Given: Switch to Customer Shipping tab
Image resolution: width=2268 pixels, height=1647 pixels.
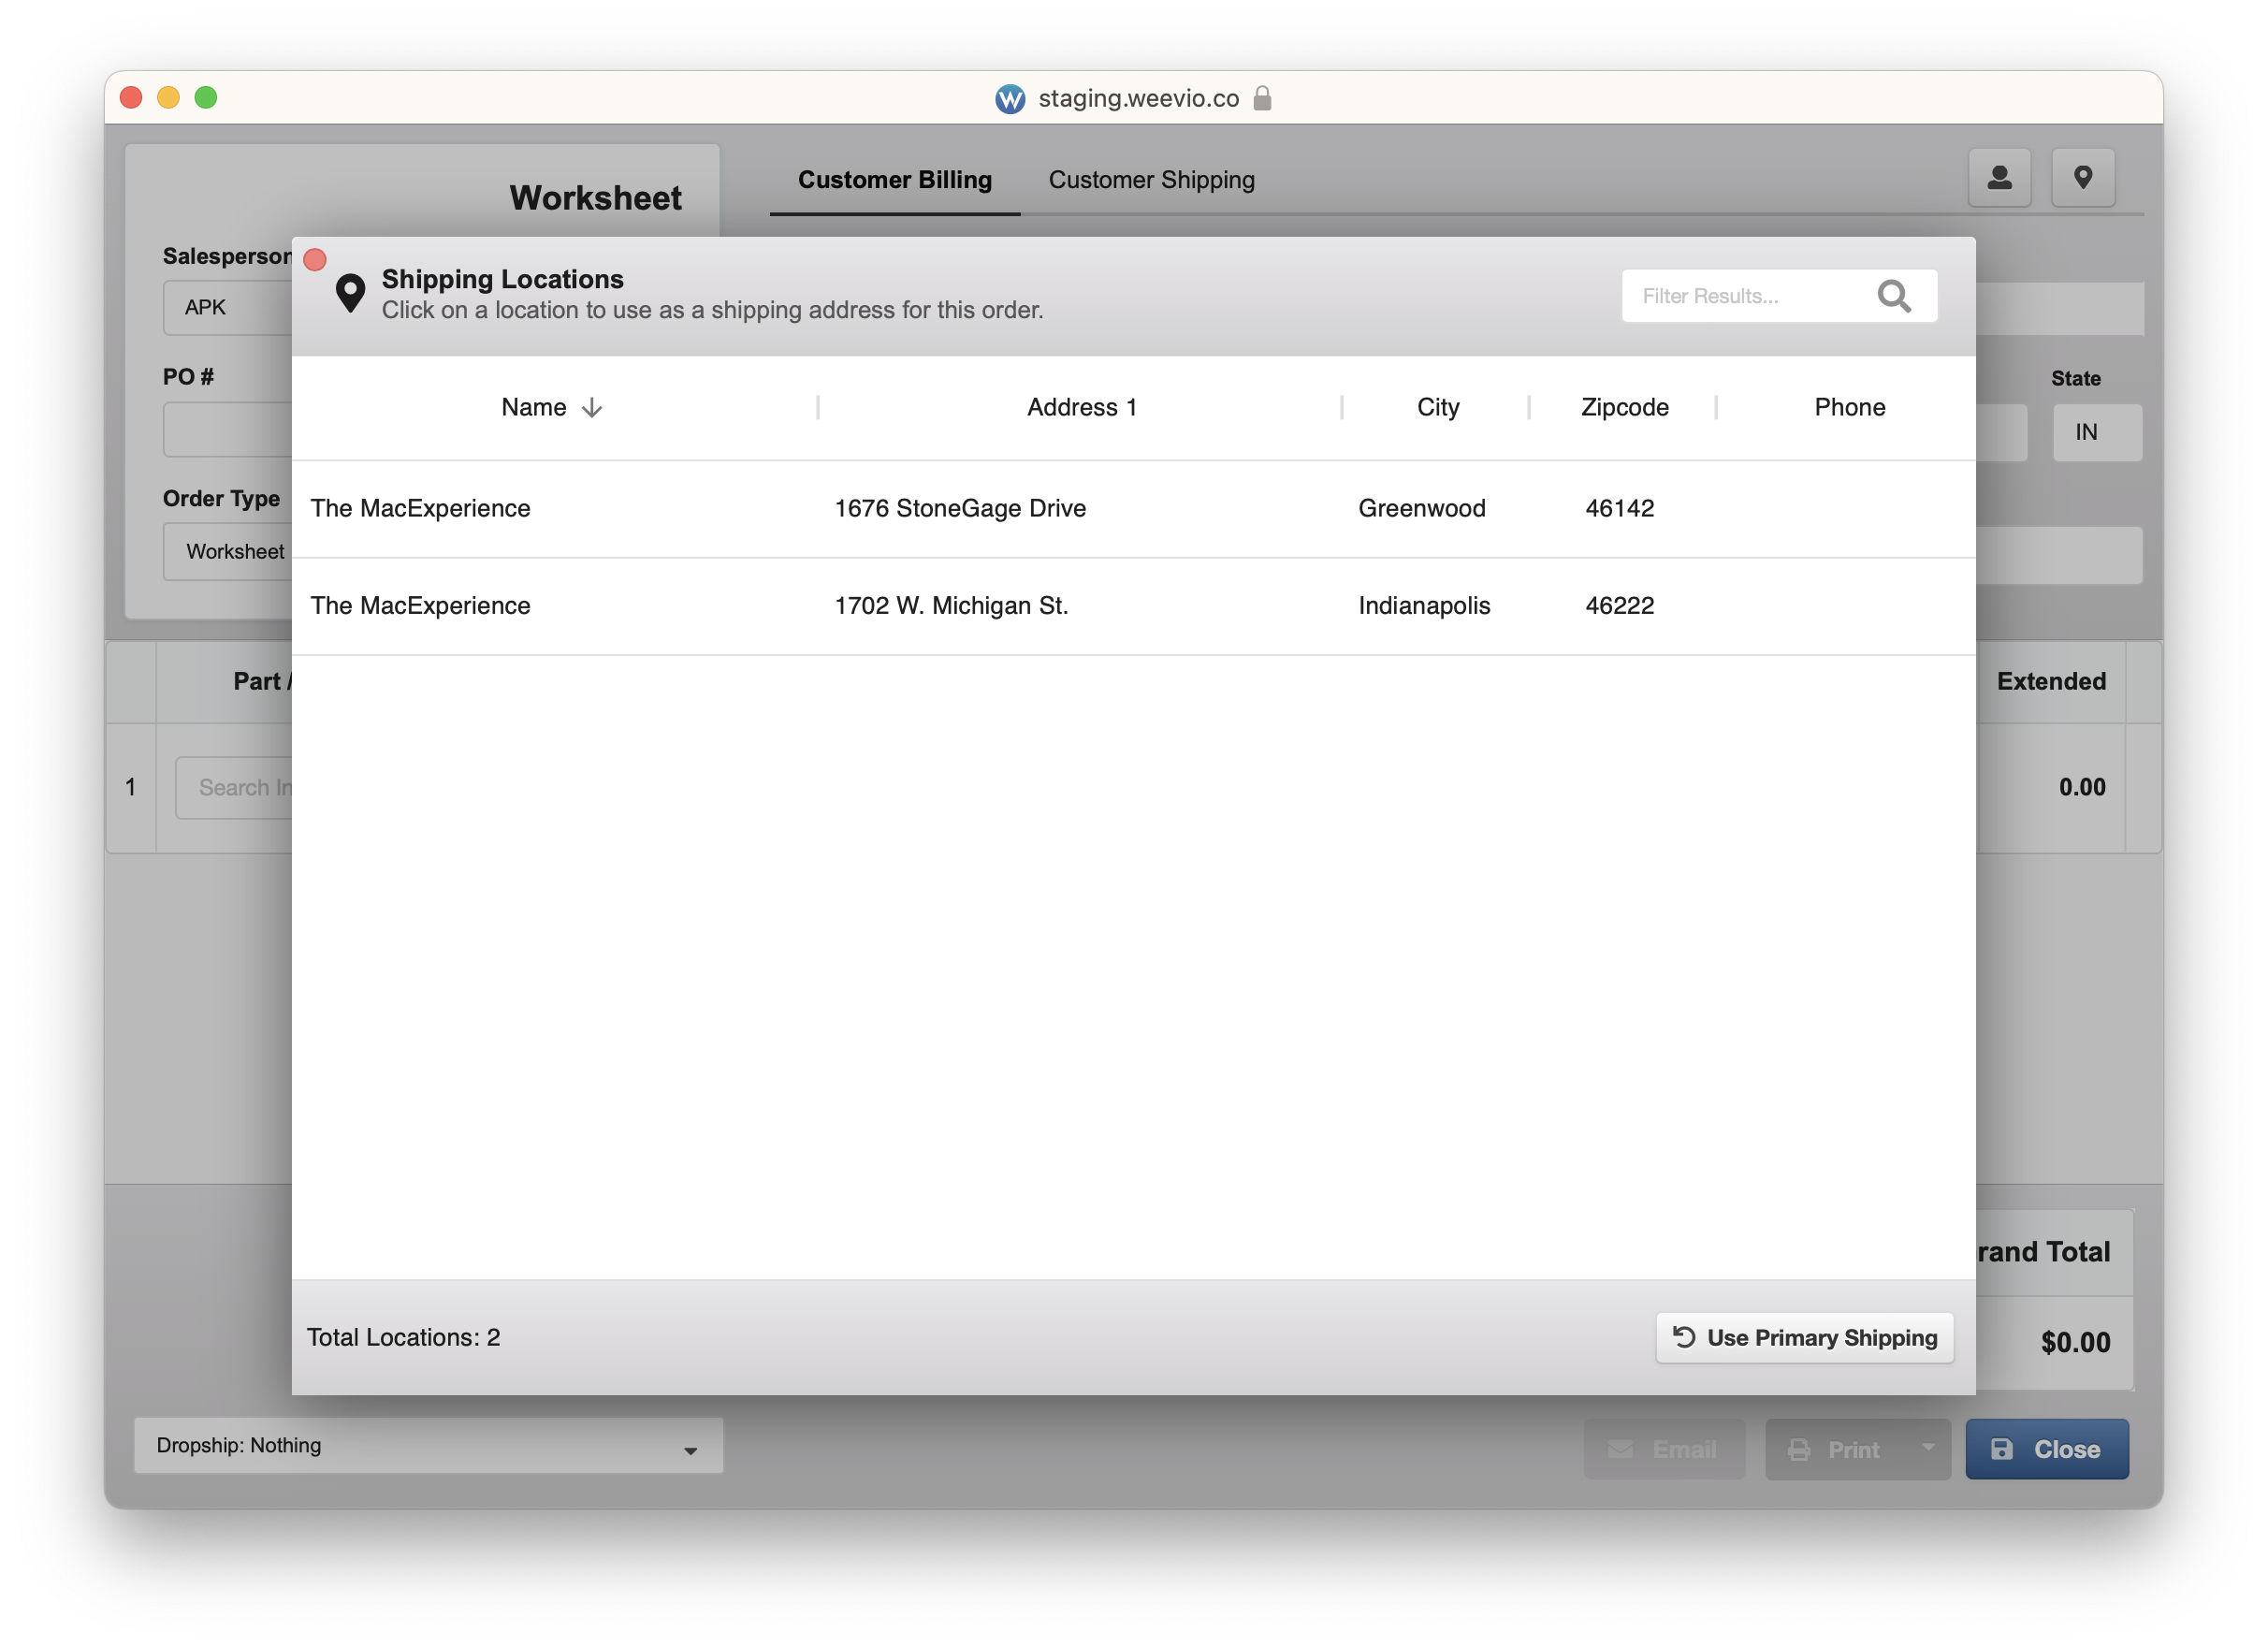Looking at the screenshot, I should pyautogui.click(x=1151, y=180).
